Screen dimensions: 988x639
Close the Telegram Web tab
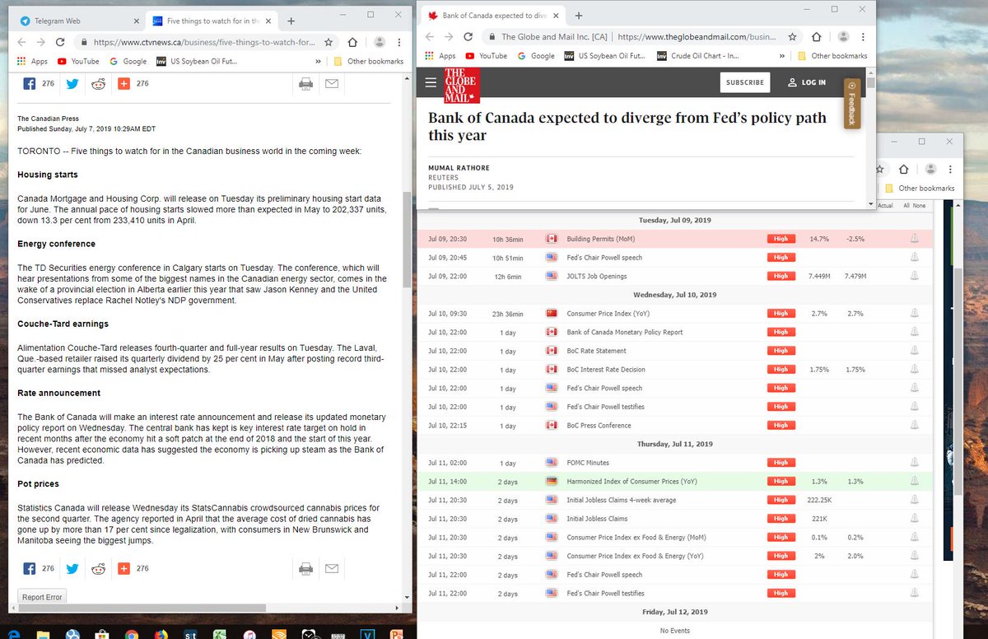[x=135, y=21]
